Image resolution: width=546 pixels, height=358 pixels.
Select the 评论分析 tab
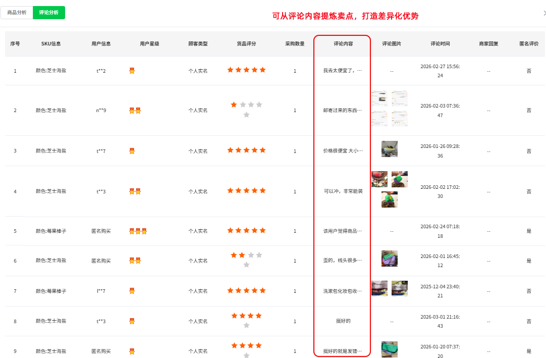tap(48, 12)
